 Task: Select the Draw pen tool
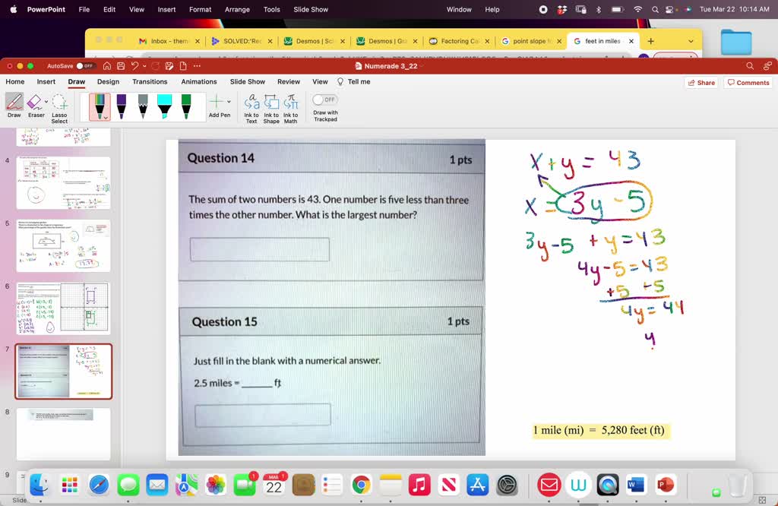click(15, 102)
